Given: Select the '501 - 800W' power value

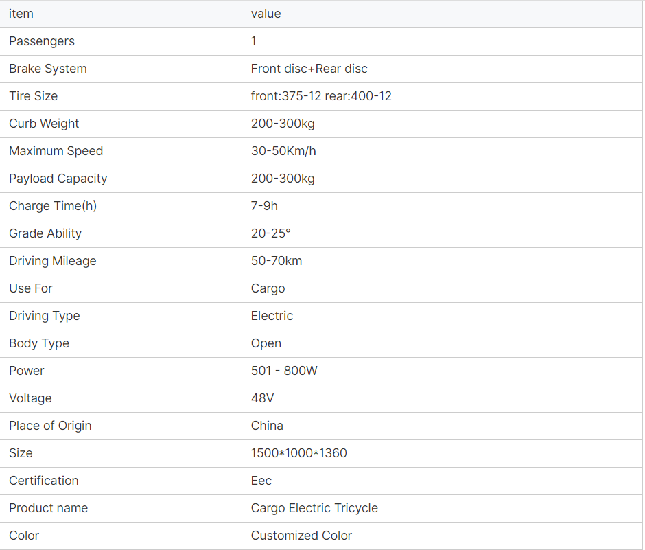Looking at the screenshot, I should pyautogui.click(x=284, y=371).
